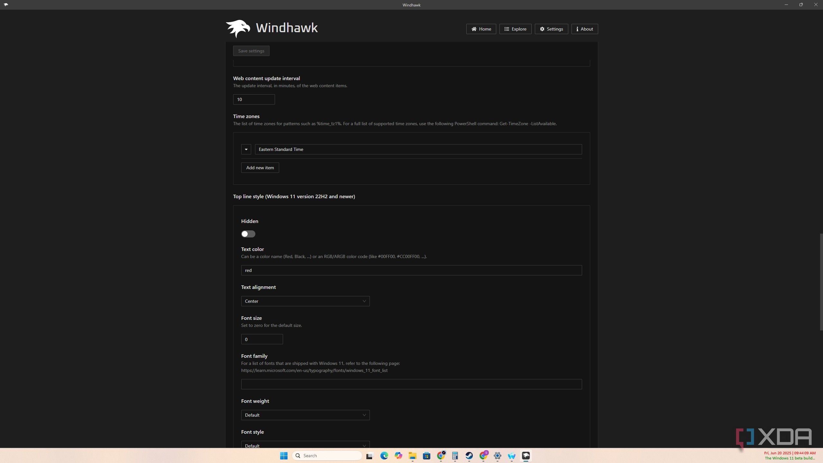Open Chrome with recording badge in taskbar
This screenshot has width=823, height=463.
(x=441, y=456)
